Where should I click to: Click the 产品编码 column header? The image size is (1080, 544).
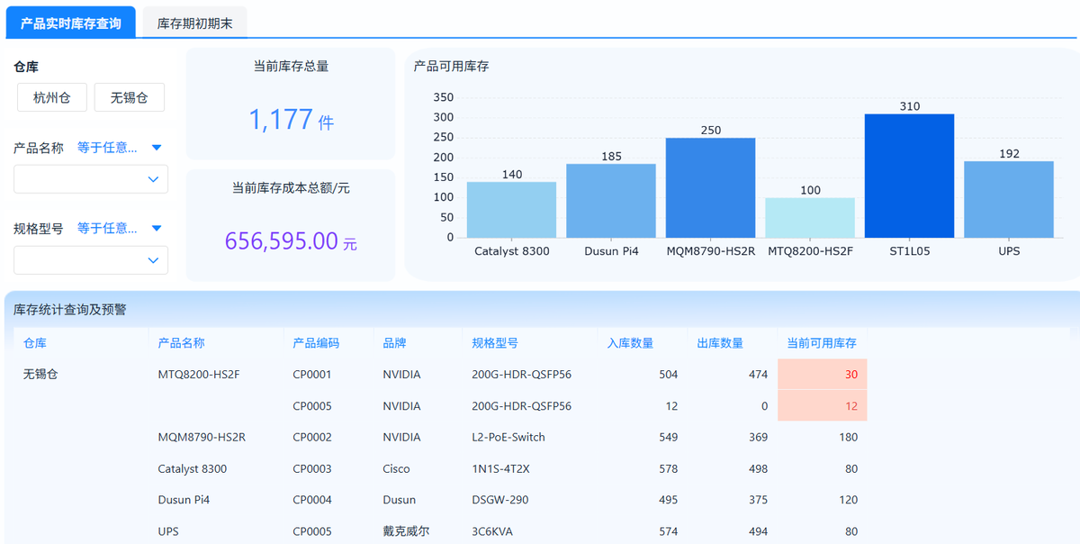coord(316,343)
